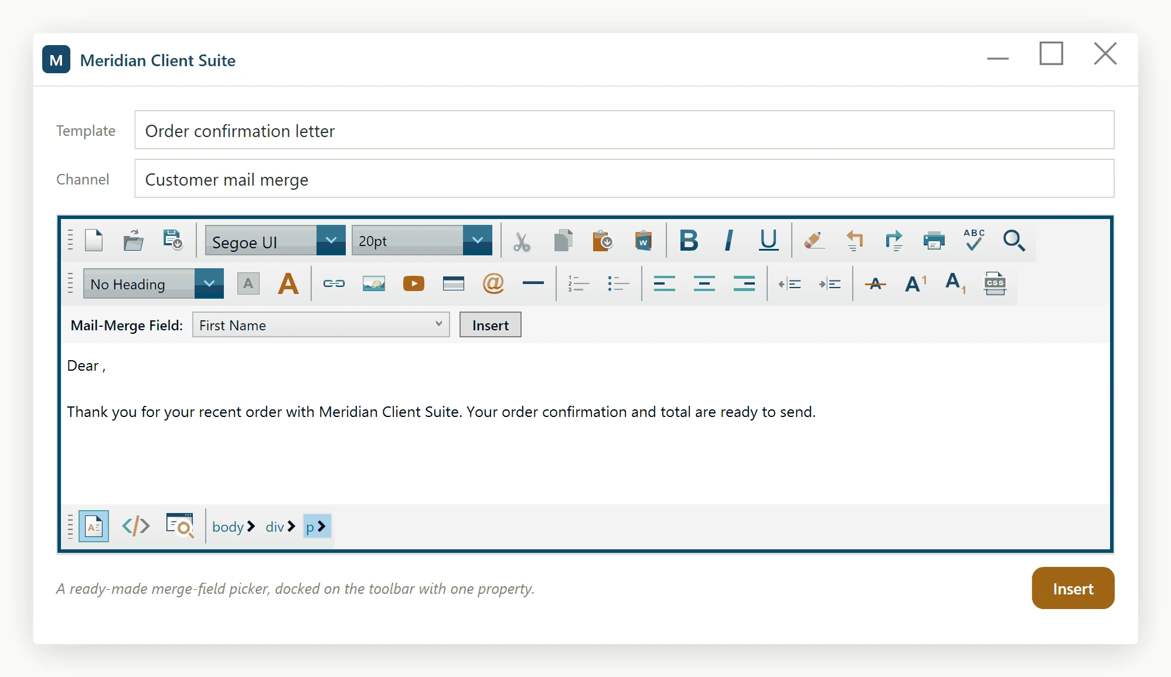The width and height of the screenshot is (1171, 677).
Task: Minimize the Meridian Client Suite window
Action: point(998,58)
